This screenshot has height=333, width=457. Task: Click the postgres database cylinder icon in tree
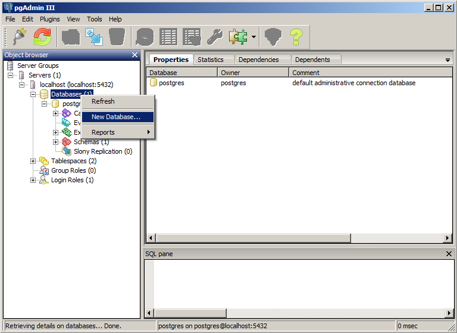tap(55, 104)
